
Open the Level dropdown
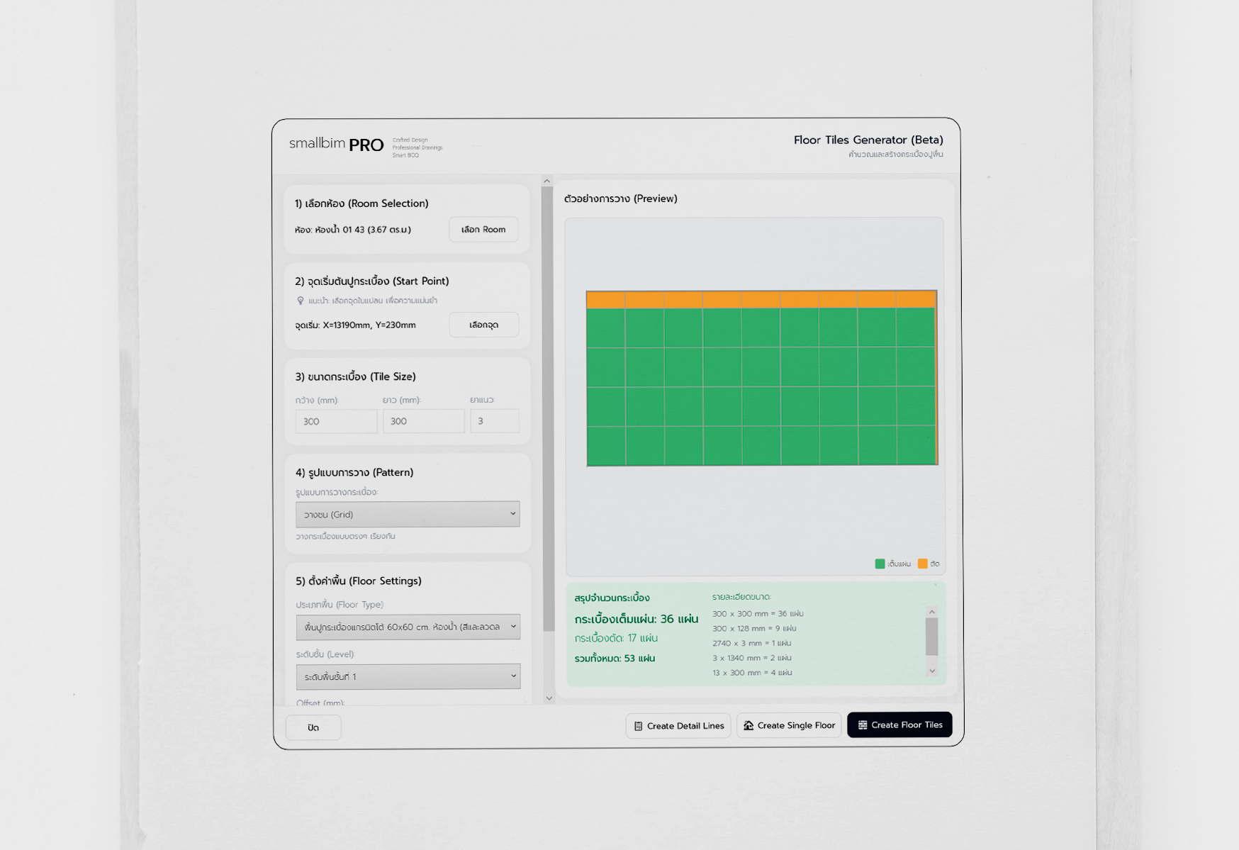[x=408, y=676]
